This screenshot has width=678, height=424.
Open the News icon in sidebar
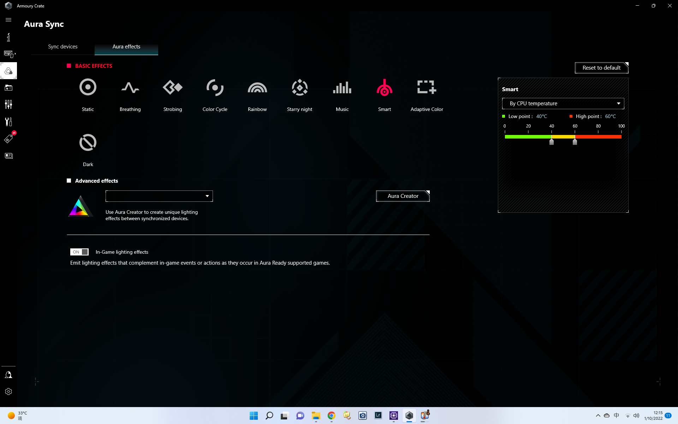(8, 155)
